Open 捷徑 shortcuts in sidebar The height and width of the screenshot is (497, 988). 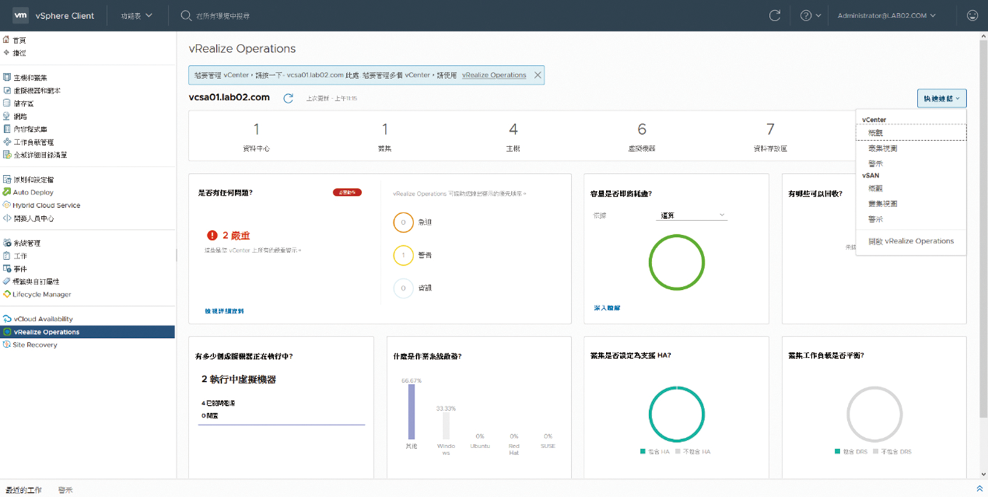click(x=15, y=53)
